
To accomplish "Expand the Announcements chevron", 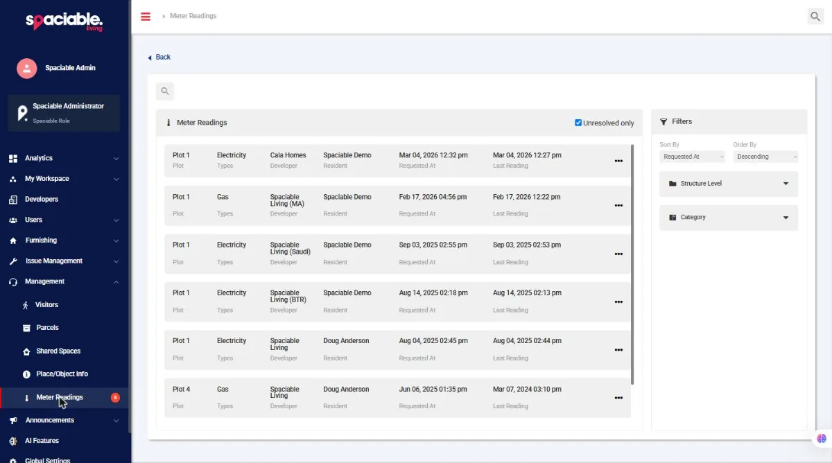I will pos(116,421).
